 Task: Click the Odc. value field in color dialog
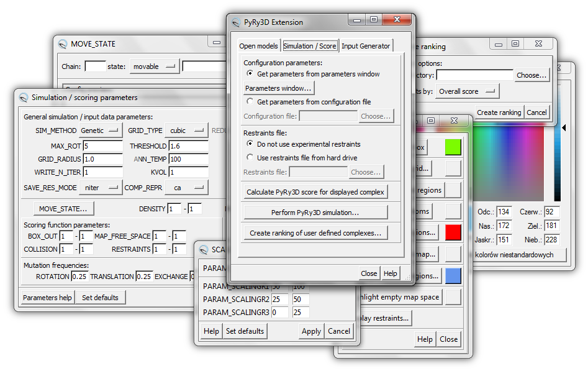pyautogui.click(x=504, y=212)
